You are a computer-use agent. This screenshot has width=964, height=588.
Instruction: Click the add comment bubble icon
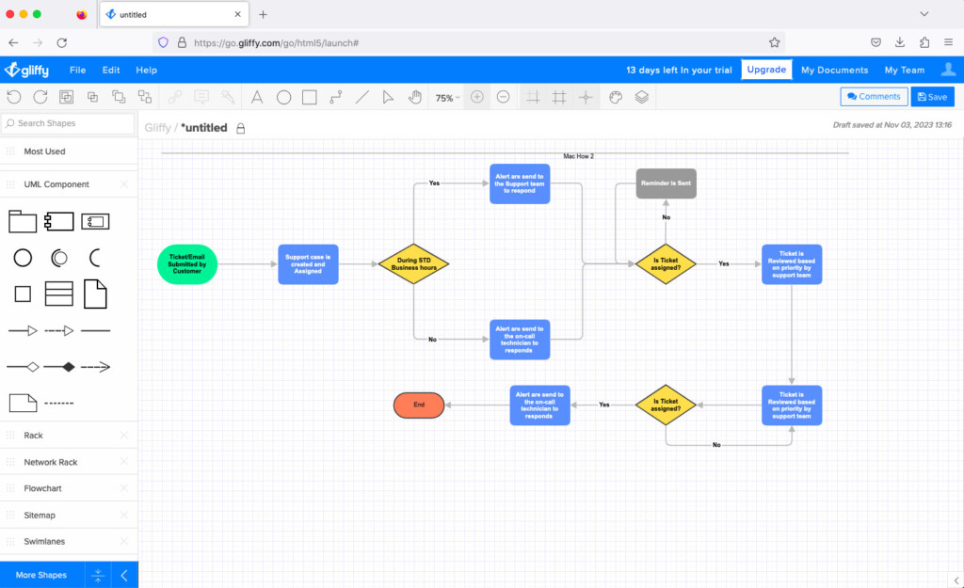(201, 97)
